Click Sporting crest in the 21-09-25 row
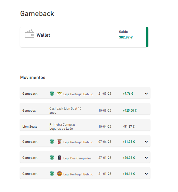Viewport: 178px width, 192px height. (52, 94)
